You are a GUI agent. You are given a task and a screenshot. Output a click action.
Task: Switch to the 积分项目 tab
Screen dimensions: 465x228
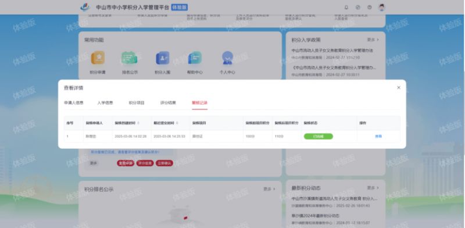click(x=137, y=103)
